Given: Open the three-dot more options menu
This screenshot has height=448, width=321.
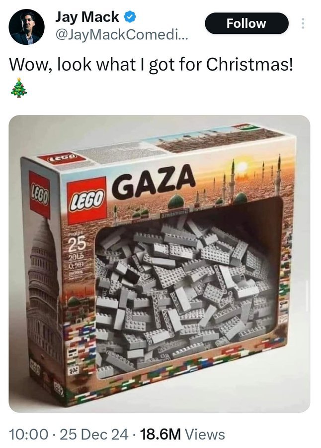Looking at the screenshot, I should (x=303, y=23).
